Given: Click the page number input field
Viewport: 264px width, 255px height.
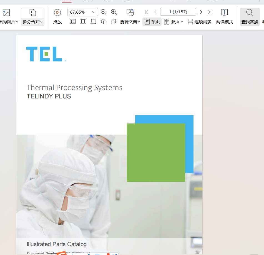Looking at the screenshot, I should tap(178, 12).
